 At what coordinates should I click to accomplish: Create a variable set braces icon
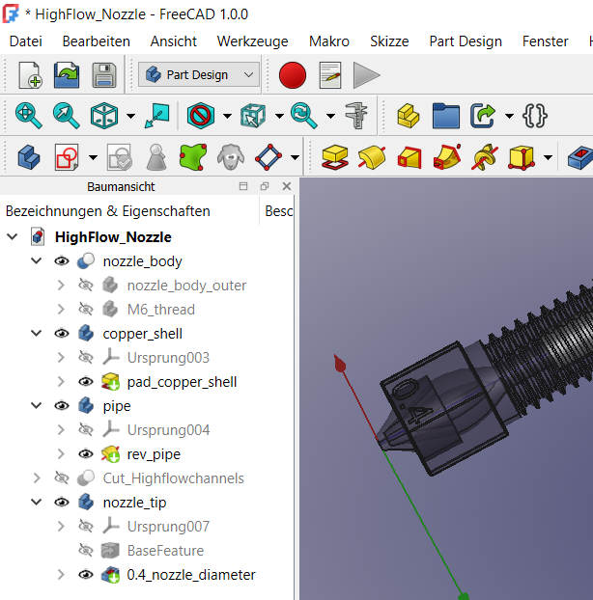coord(535,116)
